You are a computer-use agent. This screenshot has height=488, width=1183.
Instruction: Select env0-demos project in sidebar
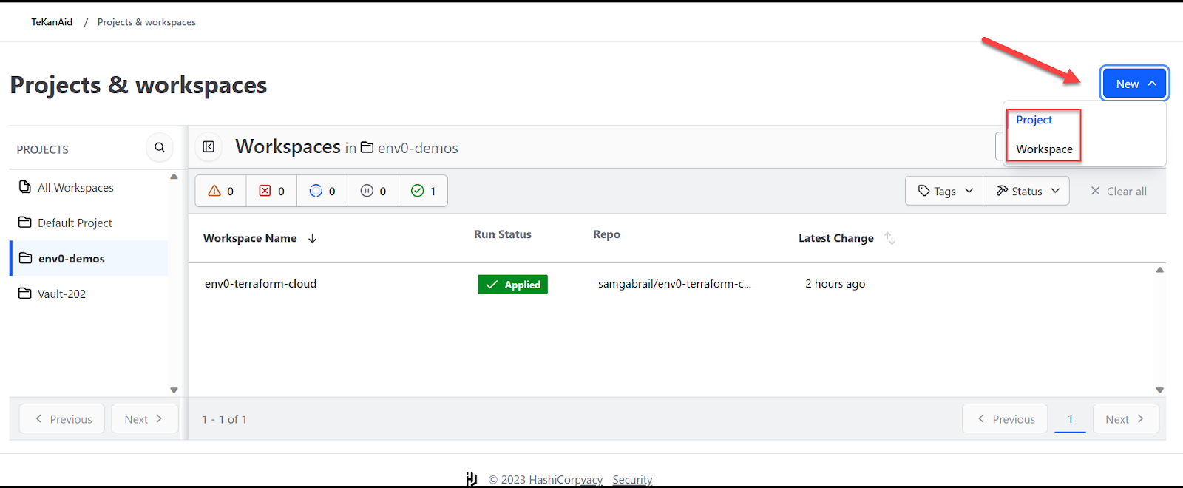pyautogui.click(x=89, y=258)
